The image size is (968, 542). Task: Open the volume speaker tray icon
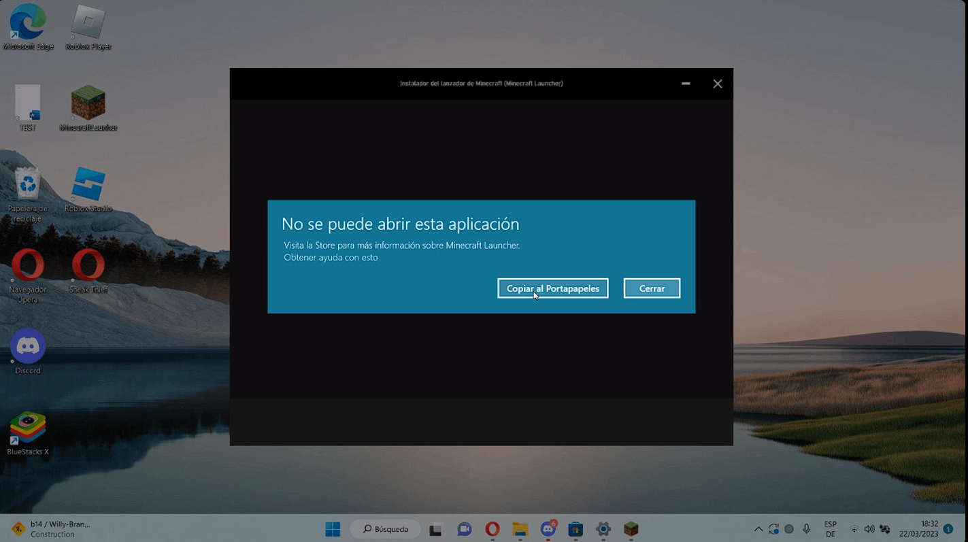[x=869, y=529]
